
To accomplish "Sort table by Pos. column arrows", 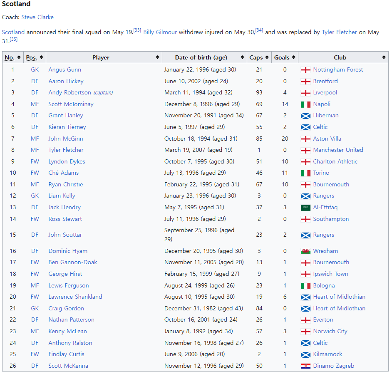I will [41, 57].
